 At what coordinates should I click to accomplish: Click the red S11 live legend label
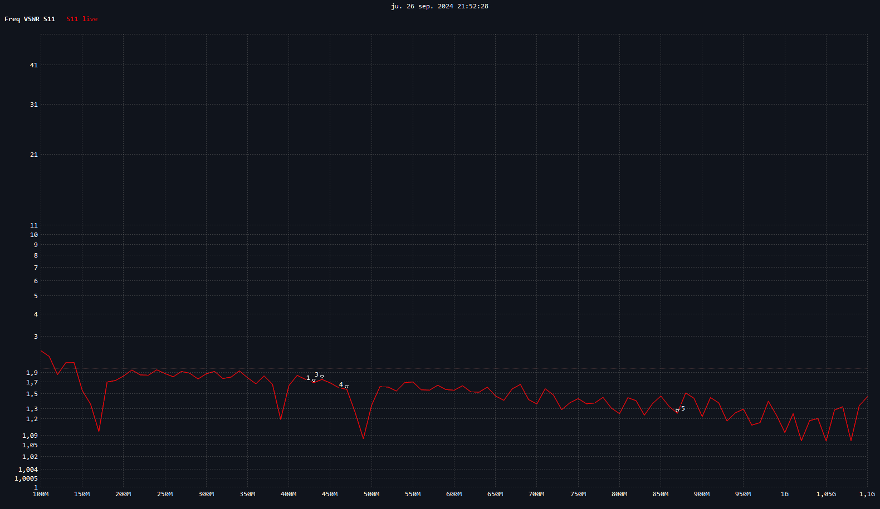click(x=82, y=19)
